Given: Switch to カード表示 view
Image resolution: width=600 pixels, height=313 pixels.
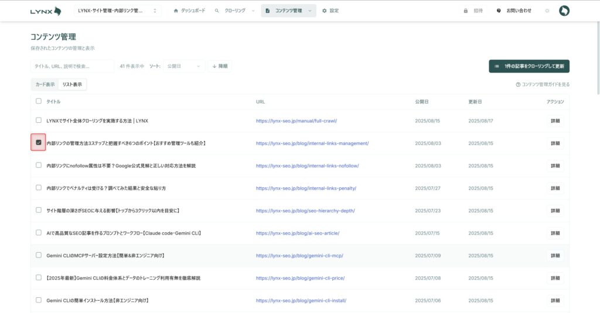Looking at the screenshot, I should [45, 84].
